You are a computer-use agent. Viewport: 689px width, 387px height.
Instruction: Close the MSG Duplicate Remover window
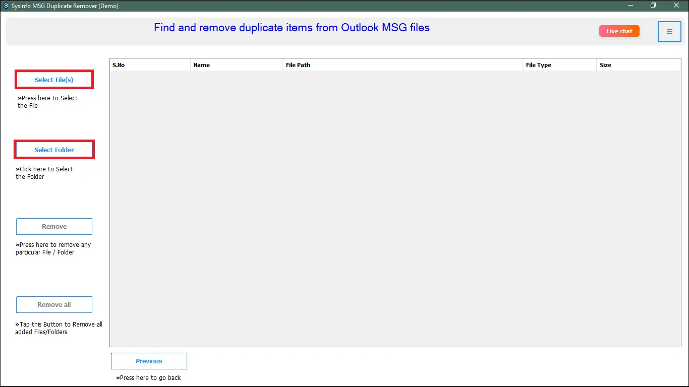(676, 6)
